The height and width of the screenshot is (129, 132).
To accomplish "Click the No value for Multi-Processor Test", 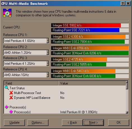I will [x=62, y=93].
